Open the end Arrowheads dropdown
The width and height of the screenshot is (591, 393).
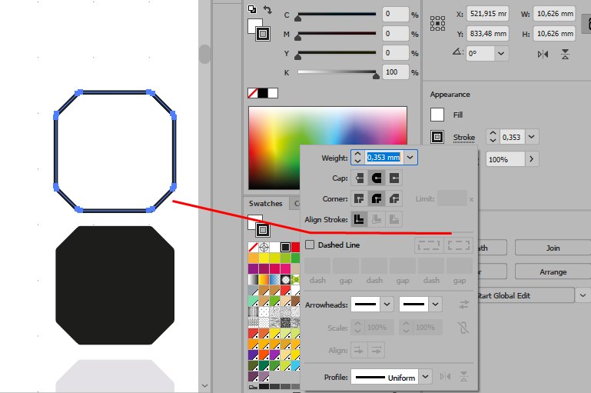[x=435, y=304]
